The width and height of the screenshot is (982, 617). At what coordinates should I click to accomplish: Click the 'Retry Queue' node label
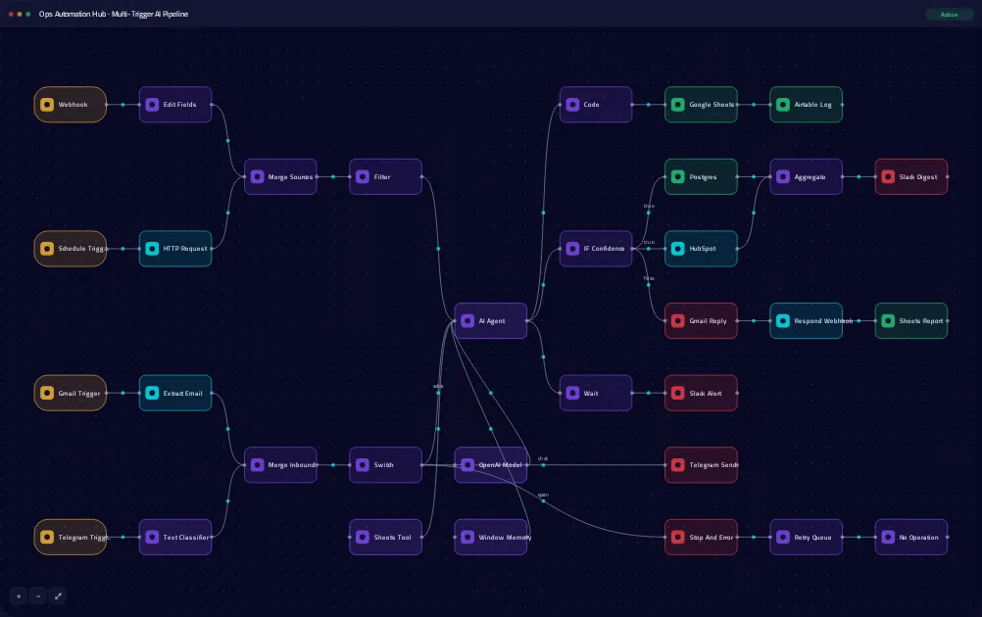[812, 537]
